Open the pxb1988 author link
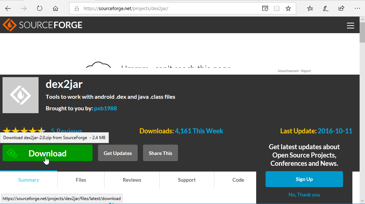 coord(105,108)
